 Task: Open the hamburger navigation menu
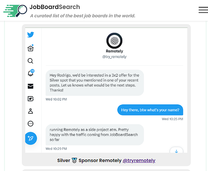pyautogui.click(x=203, y=10)
